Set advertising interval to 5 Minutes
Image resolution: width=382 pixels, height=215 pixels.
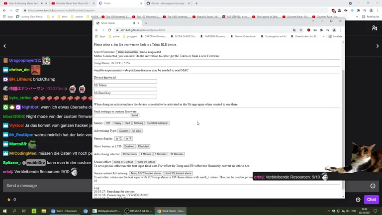pos(161,154)
